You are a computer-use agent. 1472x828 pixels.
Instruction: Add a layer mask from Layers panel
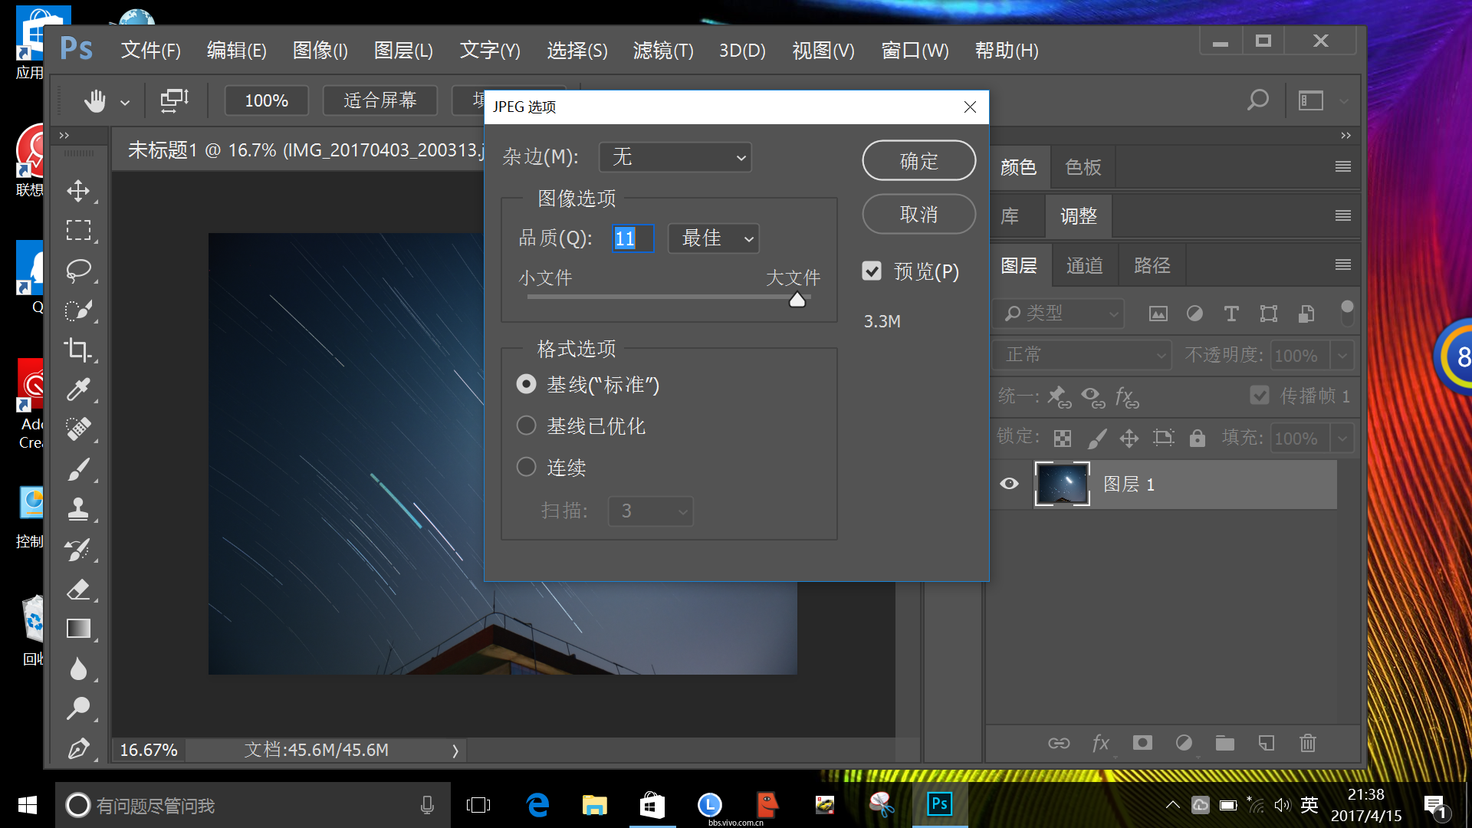point(1142,743)
